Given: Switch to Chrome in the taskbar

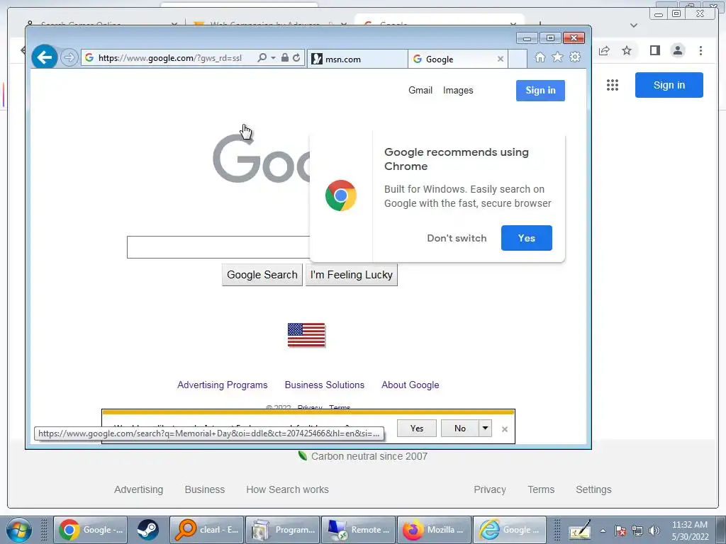Looking at the screenshot, I should [x=91, y=530].
